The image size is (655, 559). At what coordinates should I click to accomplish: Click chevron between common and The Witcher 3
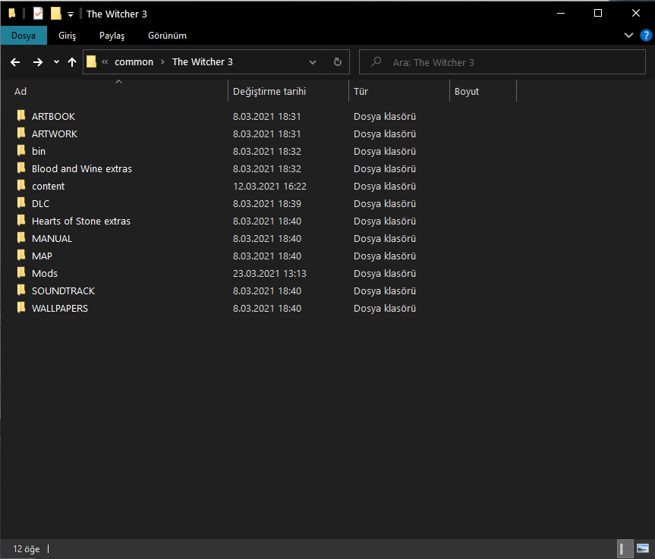pos(163,61)
